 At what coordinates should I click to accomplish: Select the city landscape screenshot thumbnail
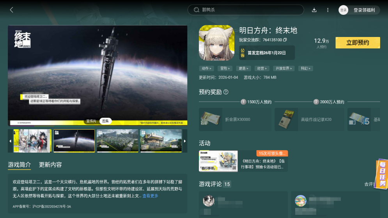(117, 141)
